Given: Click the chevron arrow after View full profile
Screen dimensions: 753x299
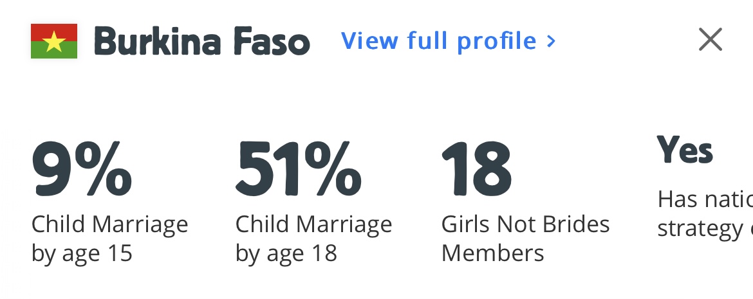Looking at the screenshot, I should click(x=551, y=42).
